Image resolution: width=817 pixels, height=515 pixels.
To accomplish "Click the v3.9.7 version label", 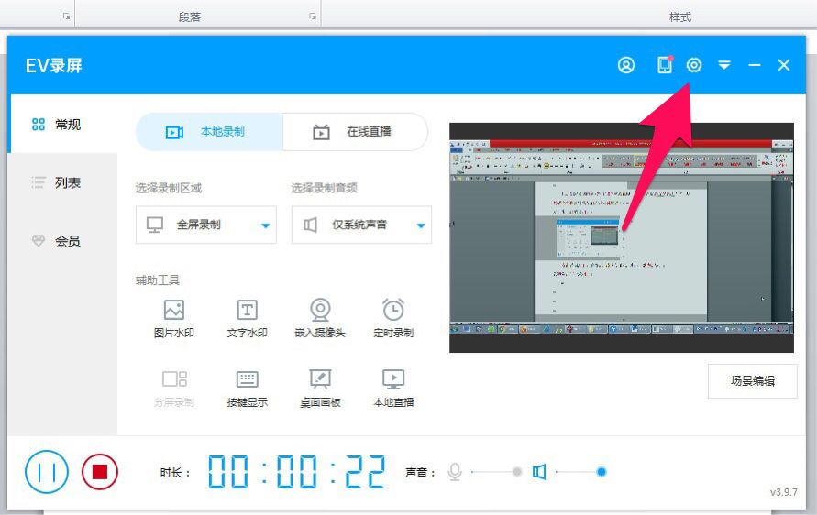I will point(784,492).
